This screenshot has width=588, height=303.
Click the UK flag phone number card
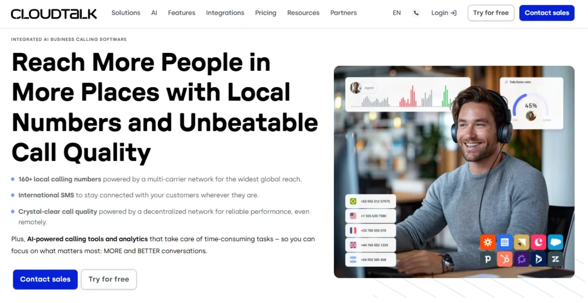click(x=371, y=245)
